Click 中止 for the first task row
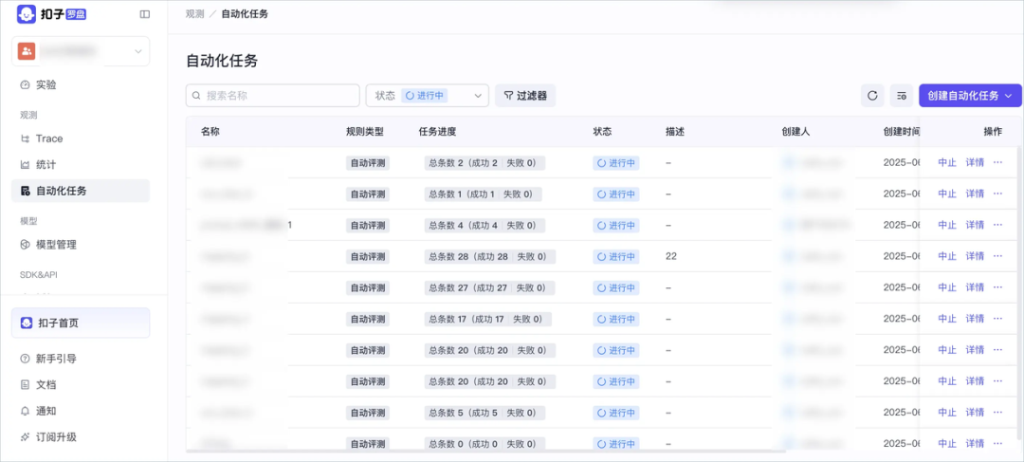1024x462 pixels. (946, 162)
